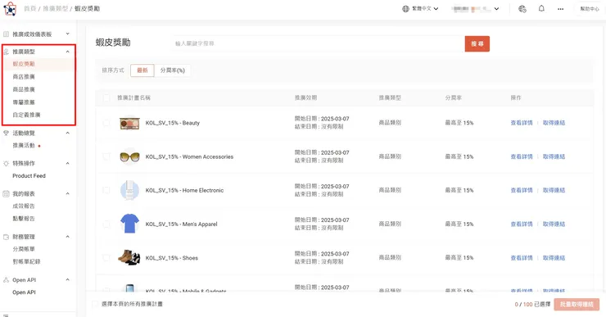Screen dimensions: 606x317
Task: Click the 推廣類型 sidebar icon
Action: pos(7,52)
